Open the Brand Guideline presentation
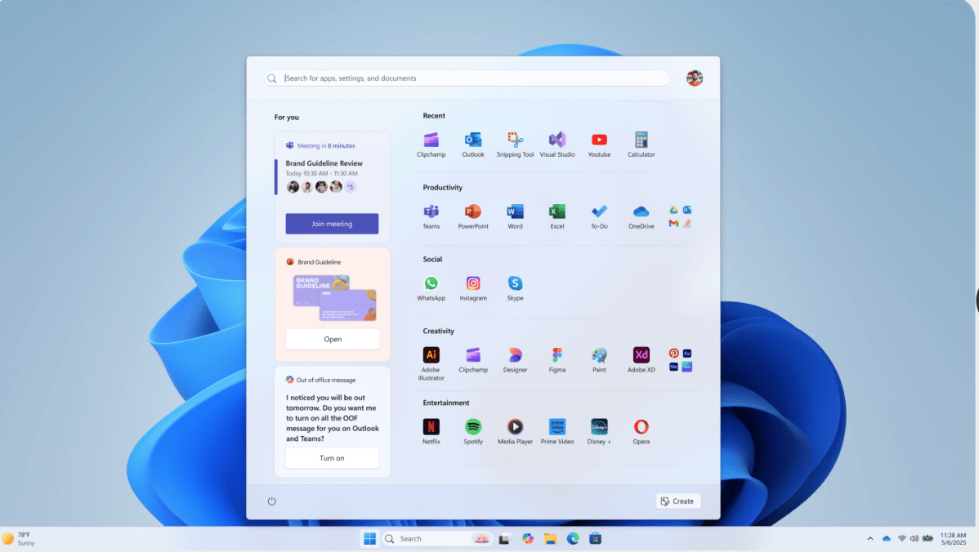The width and height of the screenshot is (979, 552). click(332, 339)
